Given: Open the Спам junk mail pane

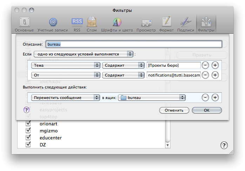Looking at the screenshot, I should tap(92, 24).
